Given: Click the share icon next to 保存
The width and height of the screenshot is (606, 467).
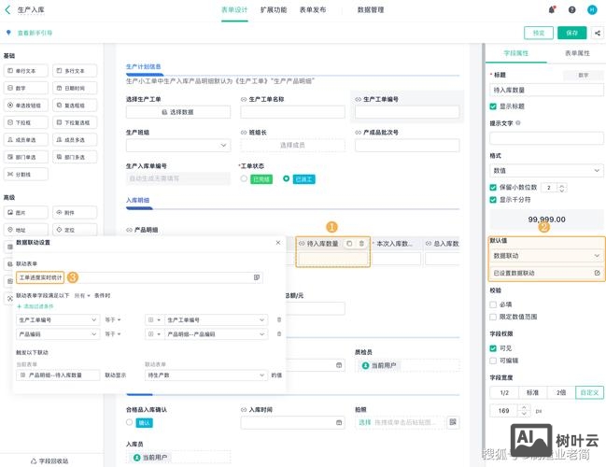Looking at the screenshot, I should click(x=597, y=32).
